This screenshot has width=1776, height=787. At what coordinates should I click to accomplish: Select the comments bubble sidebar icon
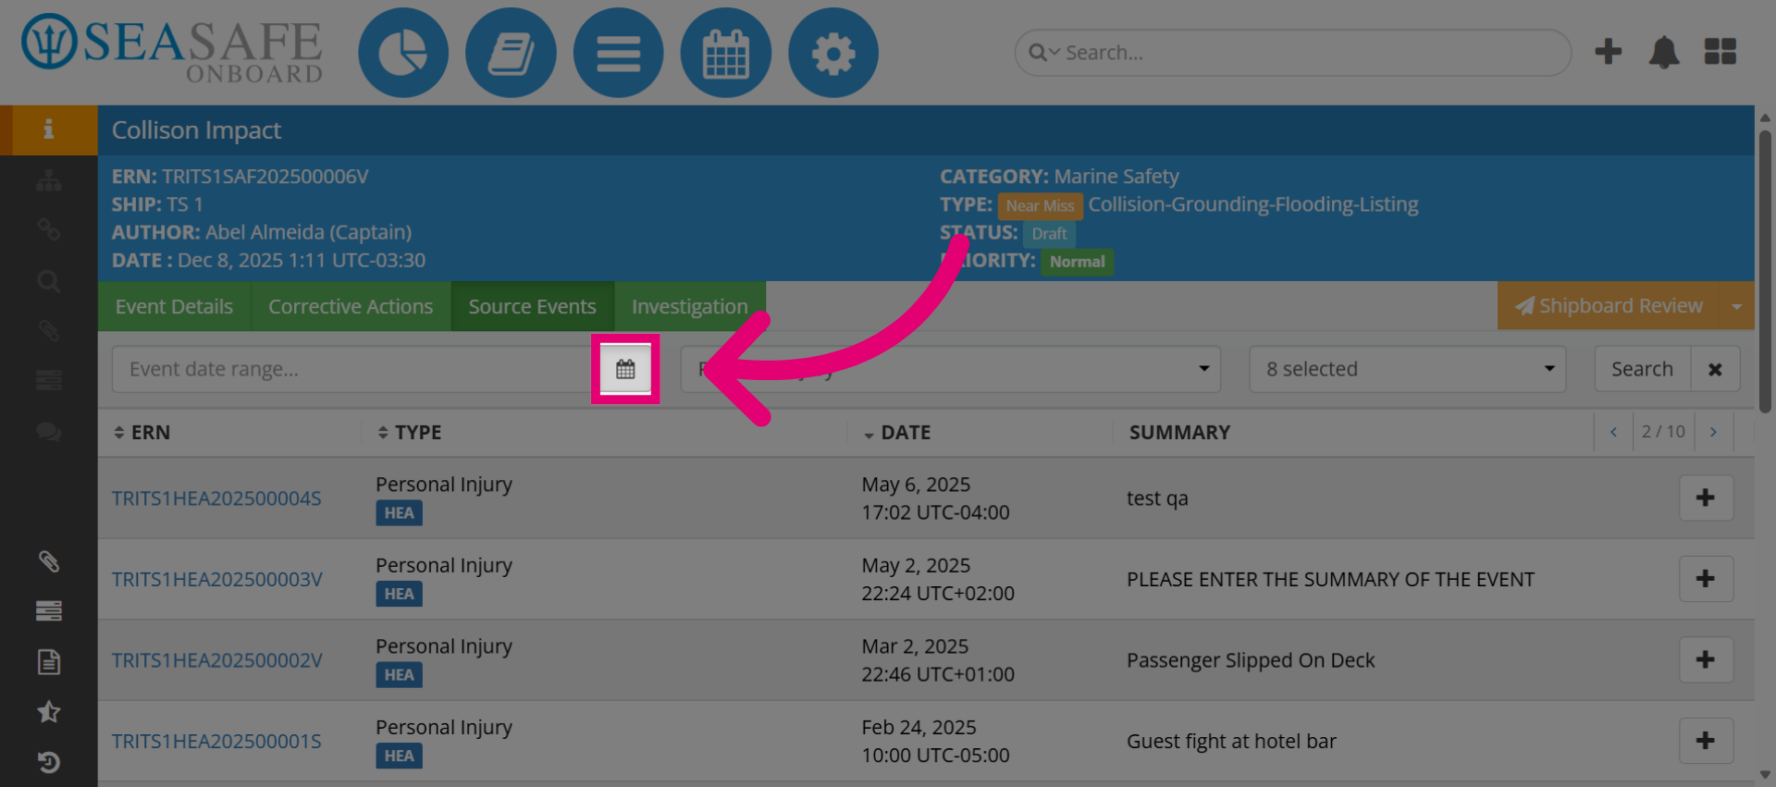pyautogui.click(x=48, y=431)
